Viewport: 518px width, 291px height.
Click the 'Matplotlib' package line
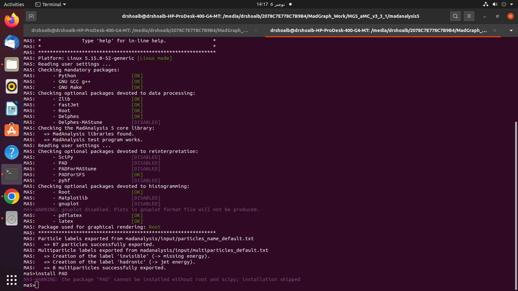tap(92, 198)
